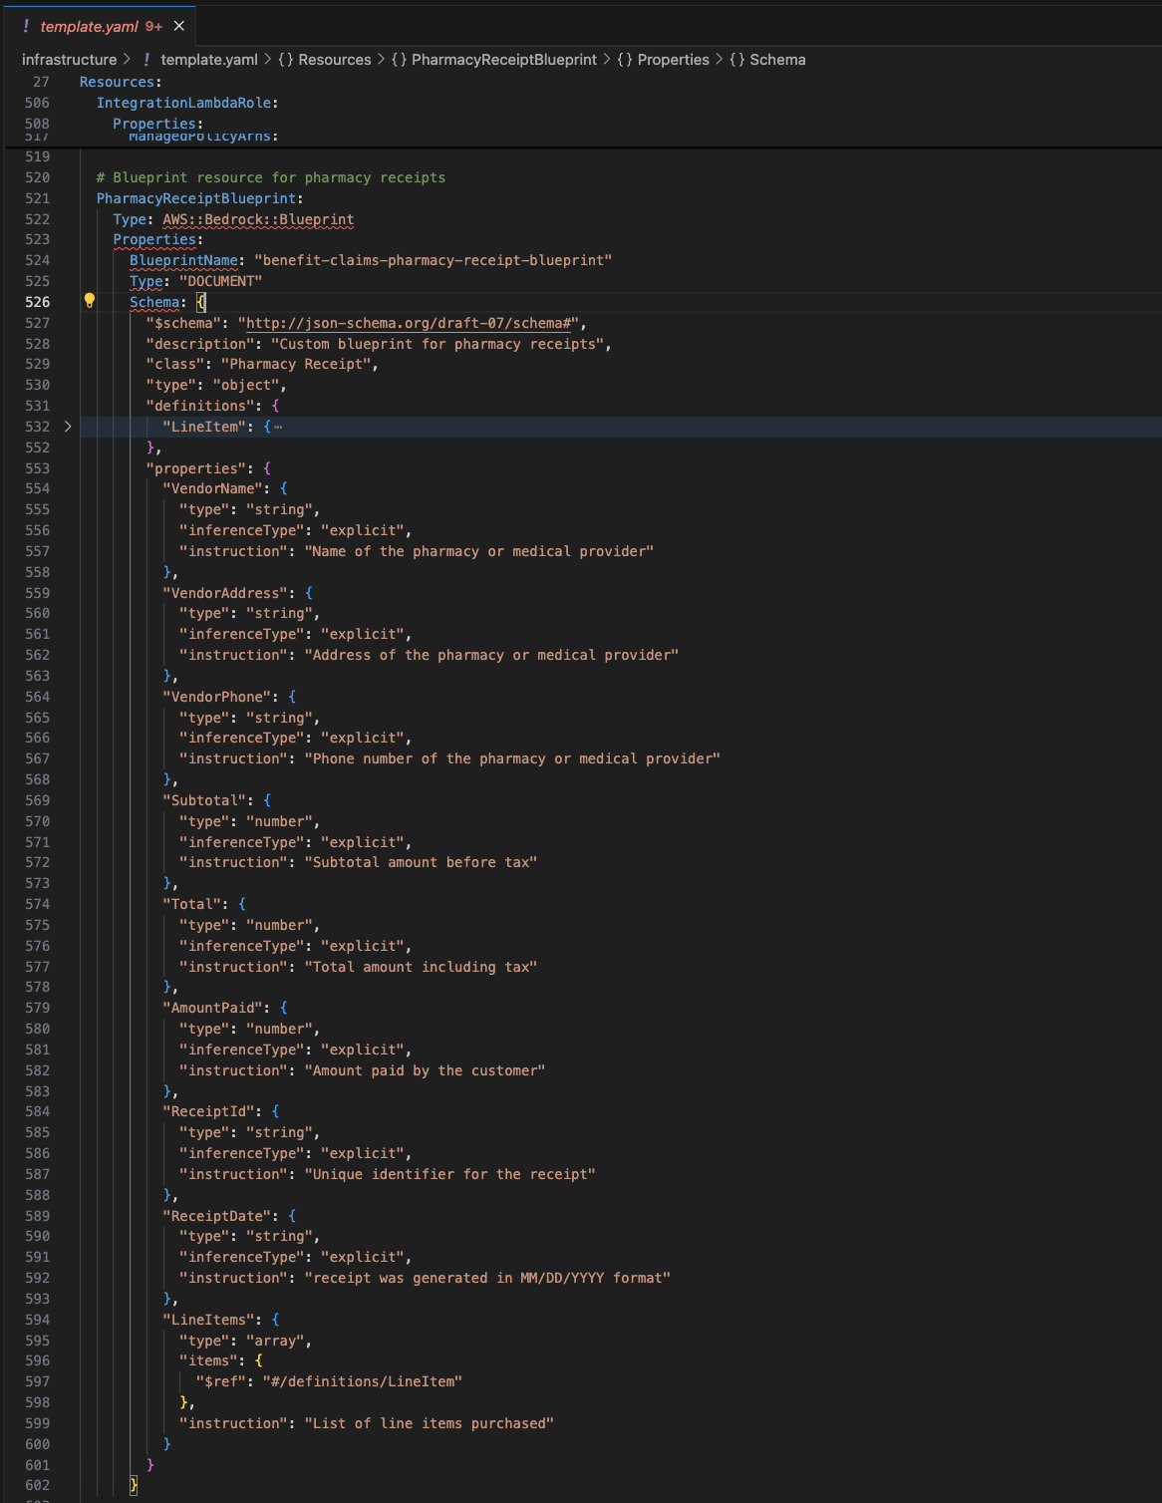
Task: Open the Properties breadcrumb dropdown
Action: pyautogui.click(x=673, y=60)
